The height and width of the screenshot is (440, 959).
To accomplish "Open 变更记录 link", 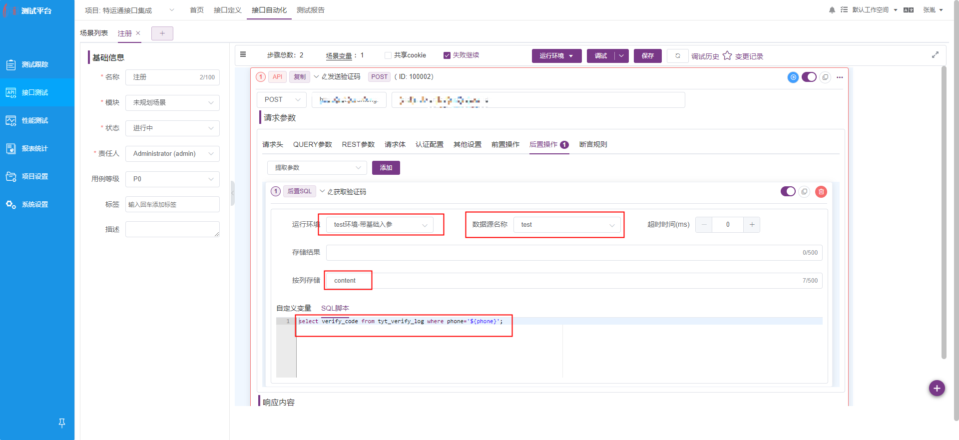I will [x=749, y=56].
